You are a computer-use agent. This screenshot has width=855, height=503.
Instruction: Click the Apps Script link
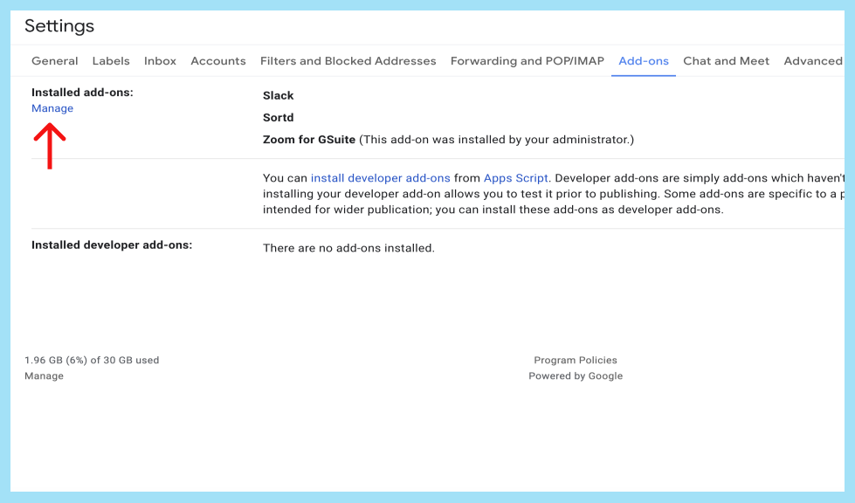(x=515, y=177)
